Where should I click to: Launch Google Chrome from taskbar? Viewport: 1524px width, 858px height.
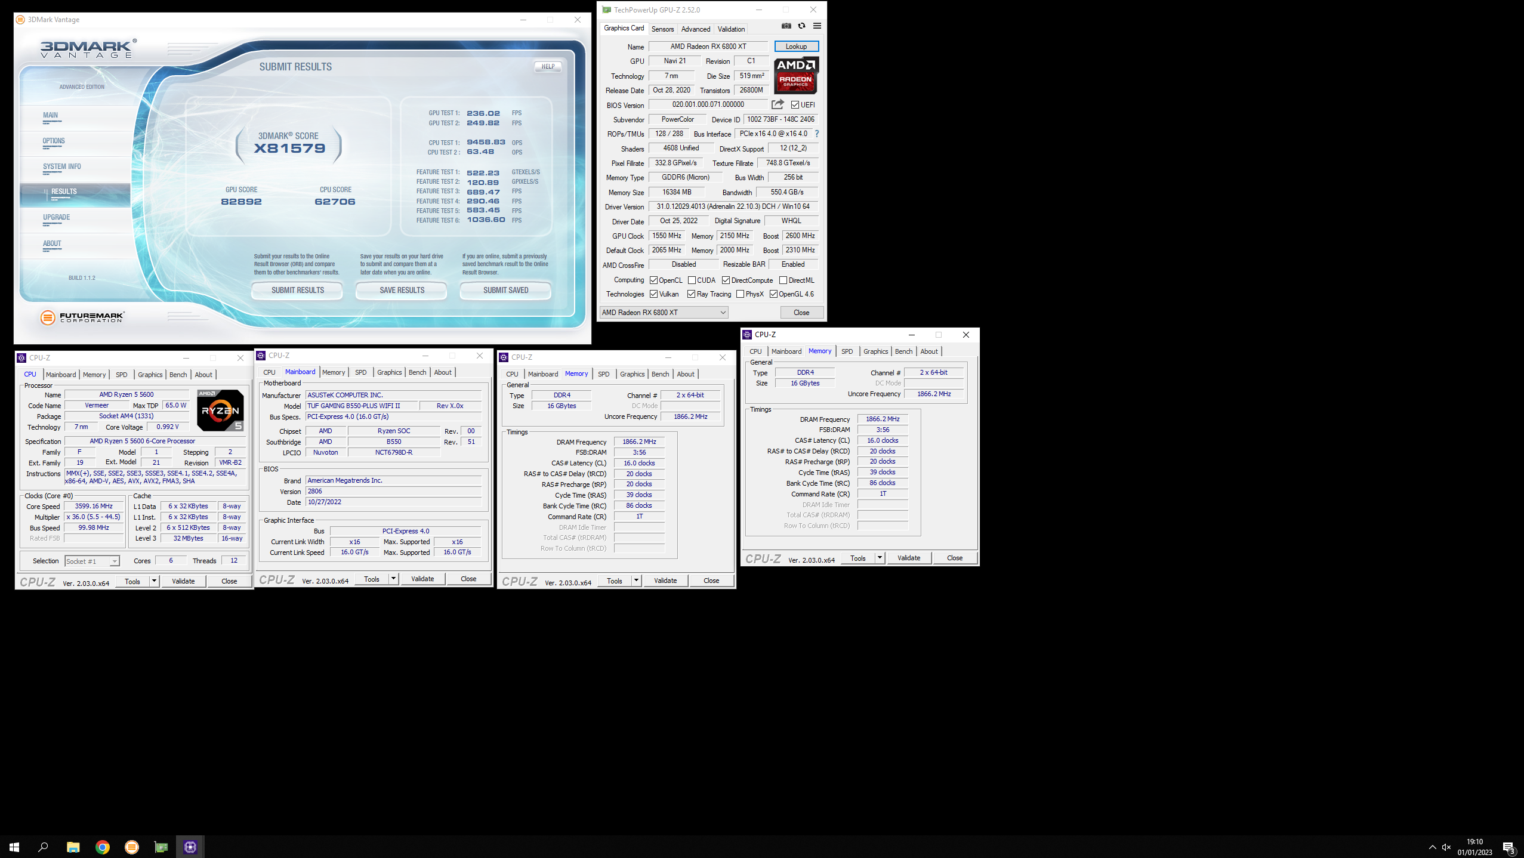point(103,847)
